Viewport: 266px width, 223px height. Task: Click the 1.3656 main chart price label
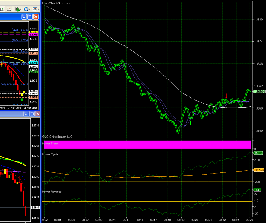tap(258, 108)
